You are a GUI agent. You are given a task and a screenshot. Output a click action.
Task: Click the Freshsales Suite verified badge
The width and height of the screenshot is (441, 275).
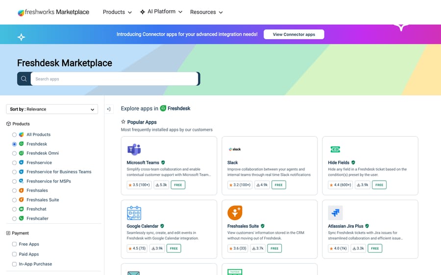click(x=263, y=226)
